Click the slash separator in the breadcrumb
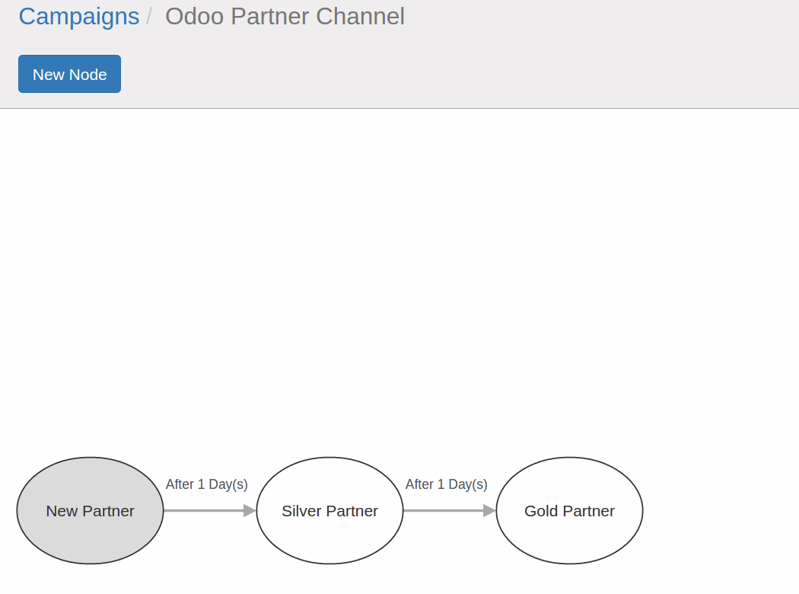This screenshot has width=799, height=594. point(150,17)
